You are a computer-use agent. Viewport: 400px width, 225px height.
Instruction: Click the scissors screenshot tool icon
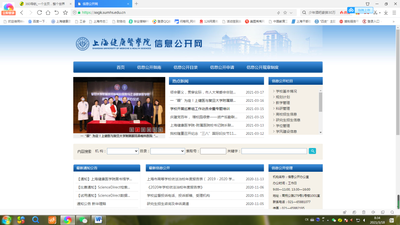[x=375, y=13]
